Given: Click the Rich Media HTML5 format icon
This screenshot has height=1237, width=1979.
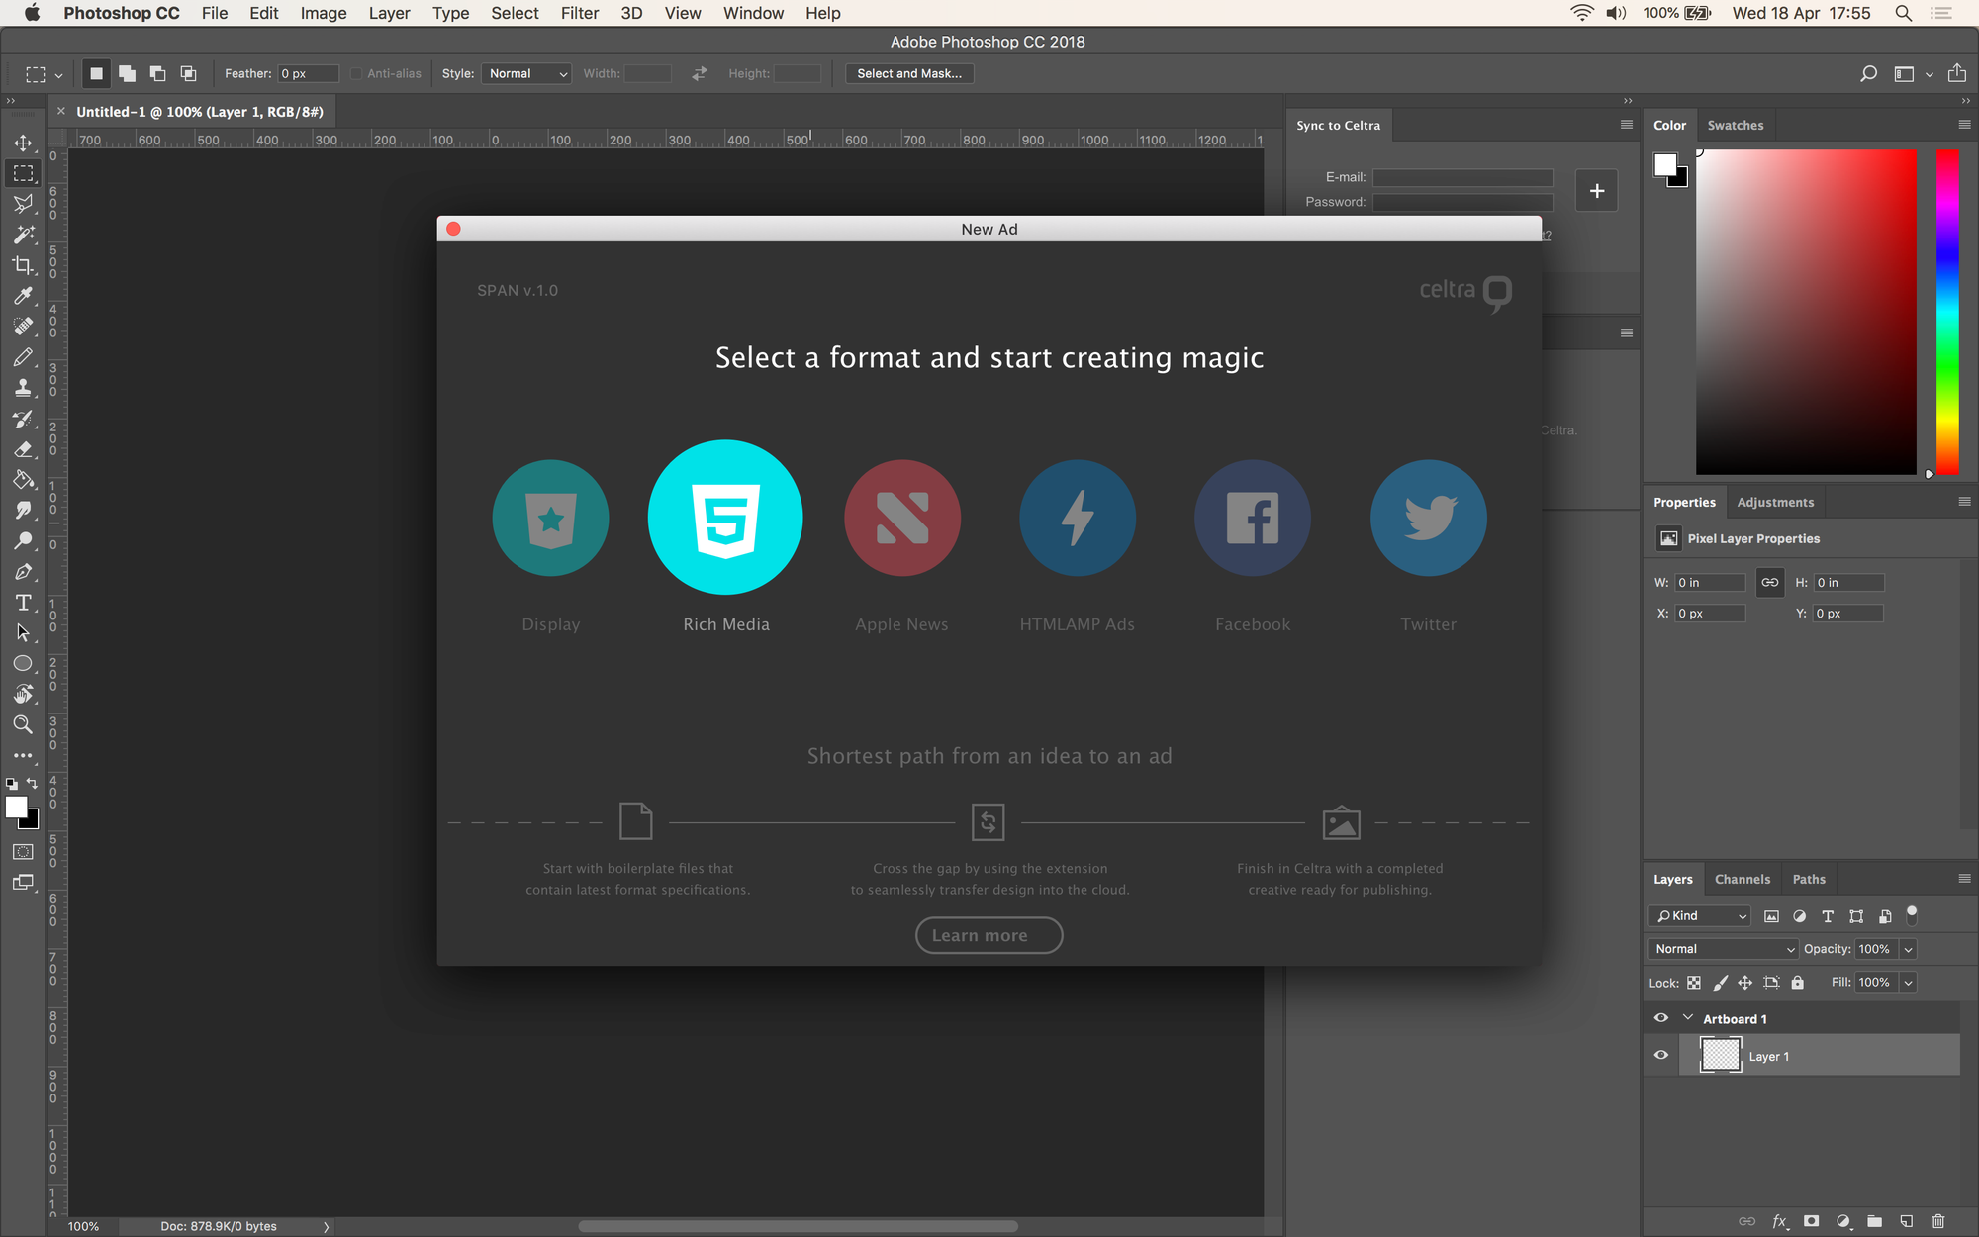Looking at the screenshot, I should (725, 518).
